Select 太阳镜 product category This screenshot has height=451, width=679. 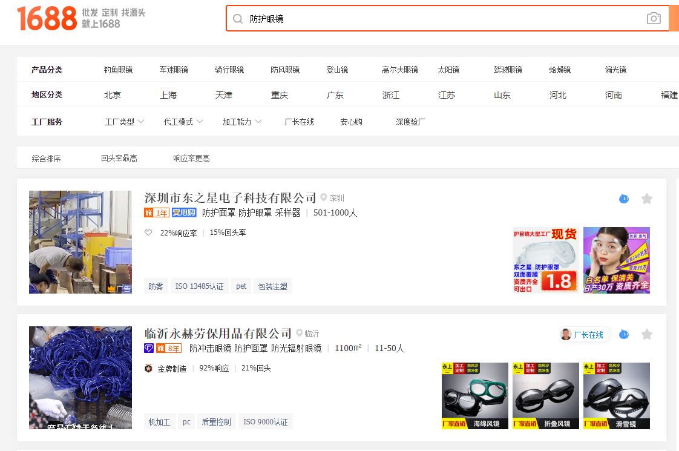coord(448,70)
